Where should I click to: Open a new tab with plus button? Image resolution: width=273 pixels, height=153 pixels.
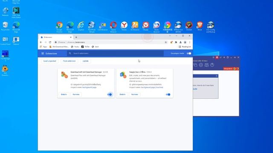[x=76, y=37]
